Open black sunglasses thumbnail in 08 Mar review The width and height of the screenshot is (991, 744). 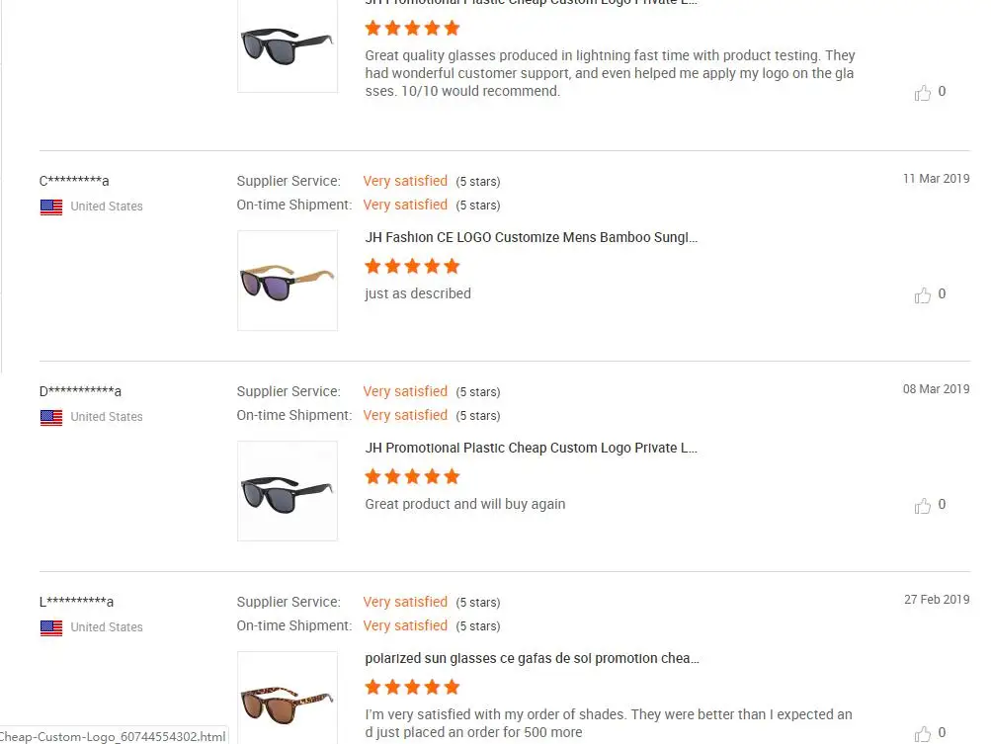288,491
